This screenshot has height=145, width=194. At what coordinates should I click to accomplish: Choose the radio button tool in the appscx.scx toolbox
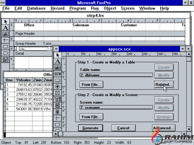[57, 87]
